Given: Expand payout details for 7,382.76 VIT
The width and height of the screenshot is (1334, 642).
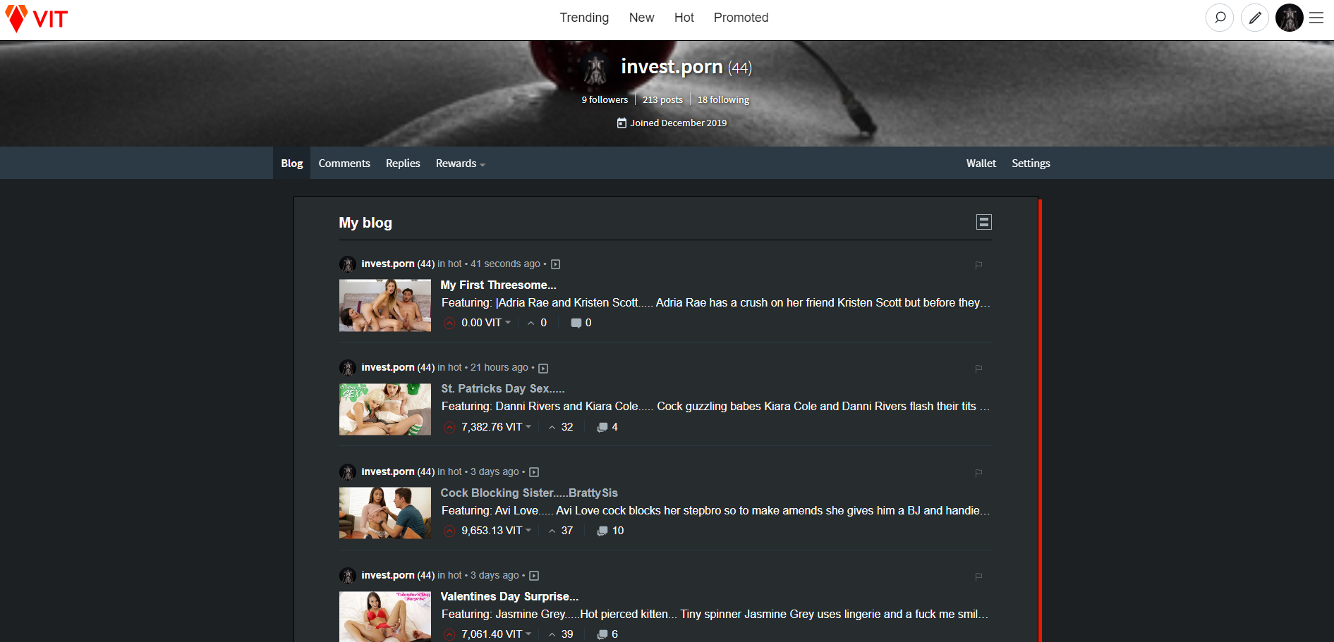Looking at the screenshot, I should [497, 427].
